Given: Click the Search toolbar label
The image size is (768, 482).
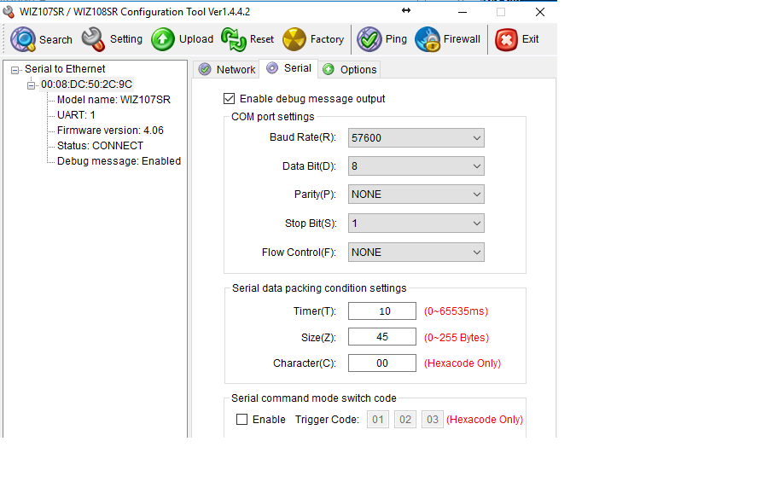Looking at the screenshot, I should (x=55, y=40).
